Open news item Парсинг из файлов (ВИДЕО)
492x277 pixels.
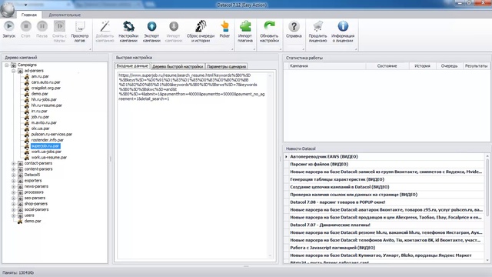(319, 164)
